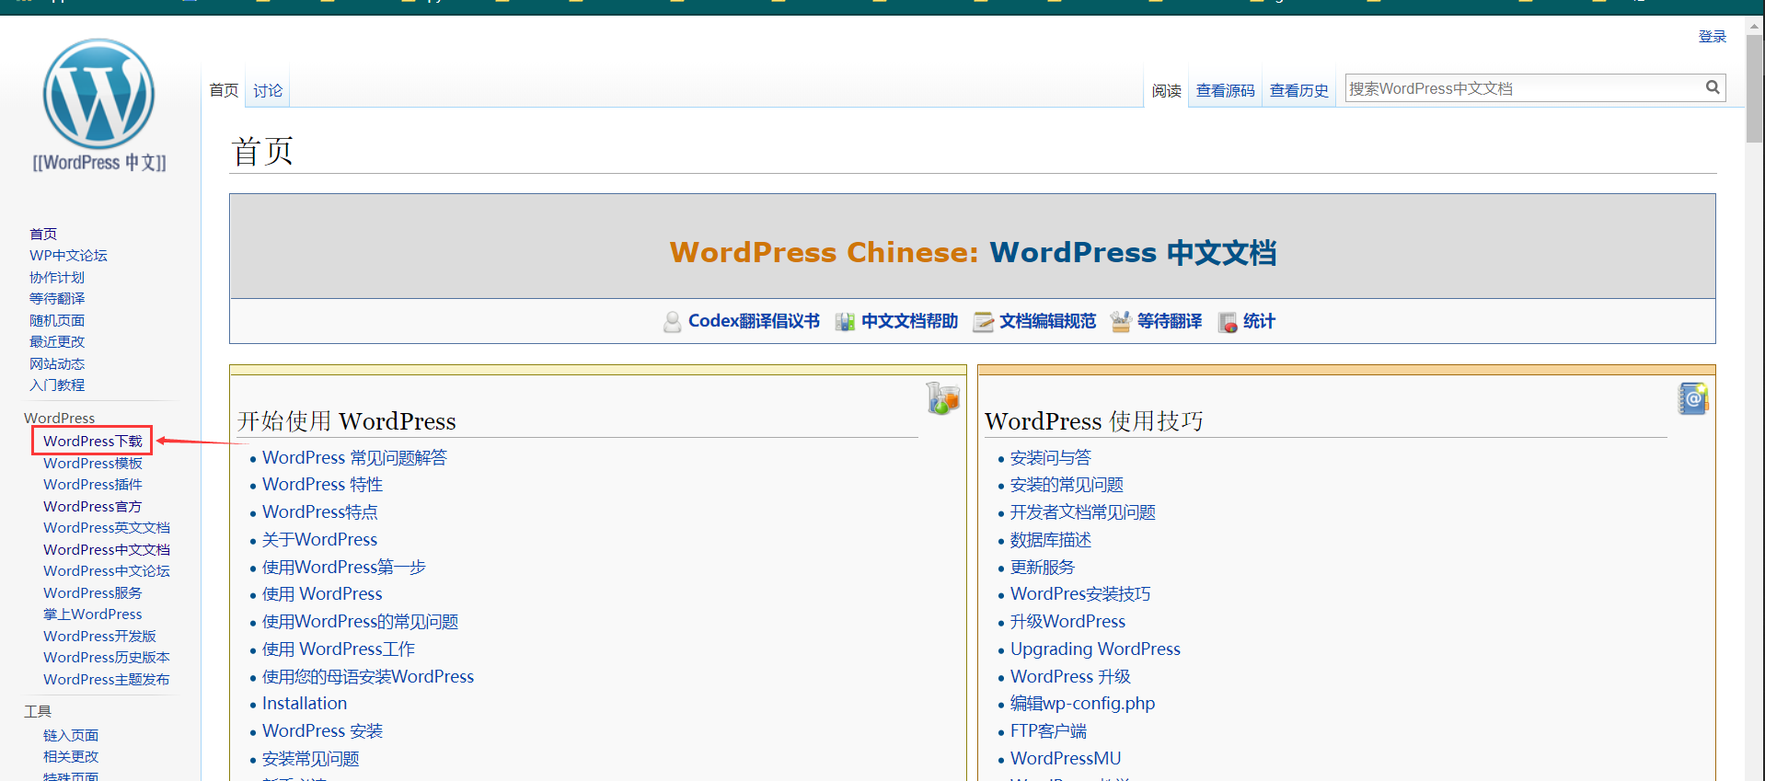
Task: Open WordPress 常见问题解答 link
Action: point(354,457)
